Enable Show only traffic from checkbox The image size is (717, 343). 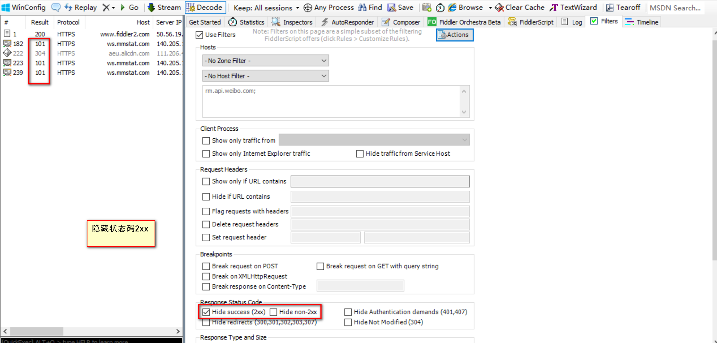click(206, 141)
